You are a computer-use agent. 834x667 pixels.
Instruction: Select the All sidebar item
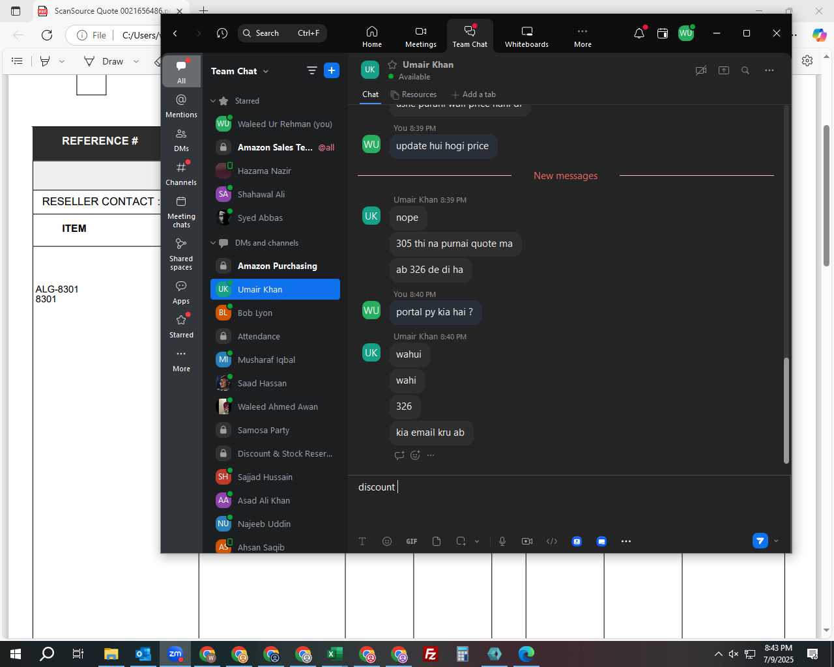pyautogui.click(x=181, y=71)
